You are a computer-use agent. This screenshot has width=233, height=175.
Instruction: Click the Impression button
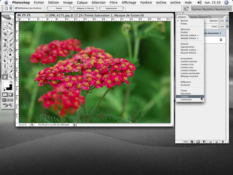pos(111,8)
